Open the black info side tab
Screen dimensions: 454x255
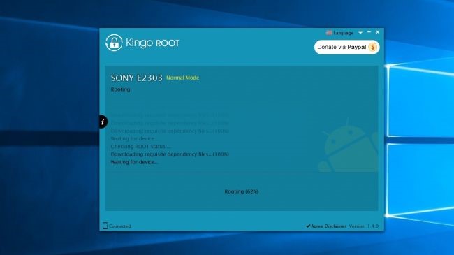tap(103, 122)
